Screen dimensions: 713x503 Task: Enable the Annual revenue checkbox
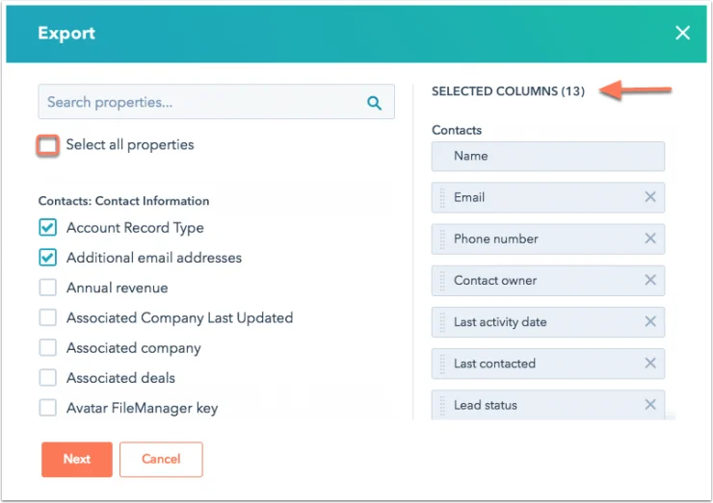tap(48, 288)
